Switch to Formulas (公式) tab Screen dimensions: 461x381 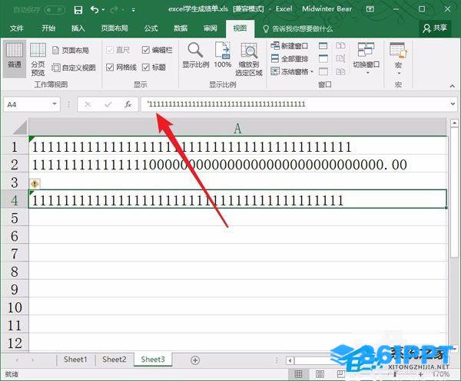click(x=151, y=28)
